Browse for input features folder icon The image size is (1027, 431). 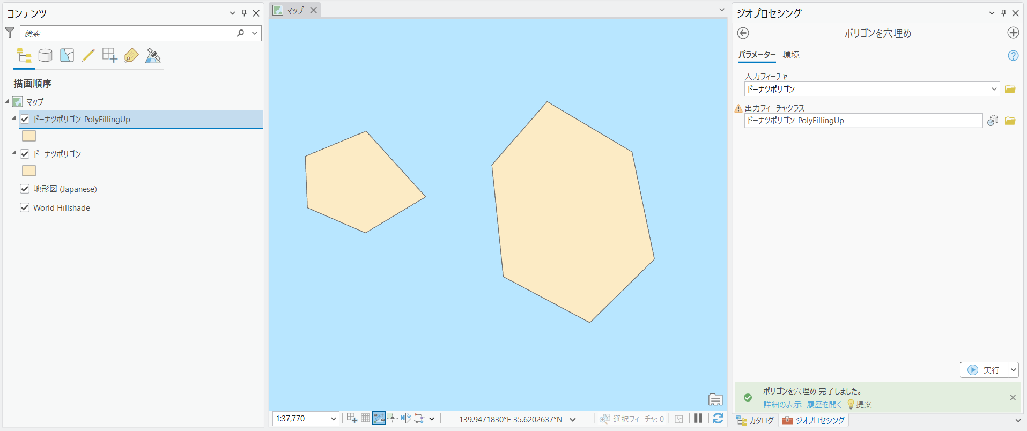click(x=1010, y=89)
